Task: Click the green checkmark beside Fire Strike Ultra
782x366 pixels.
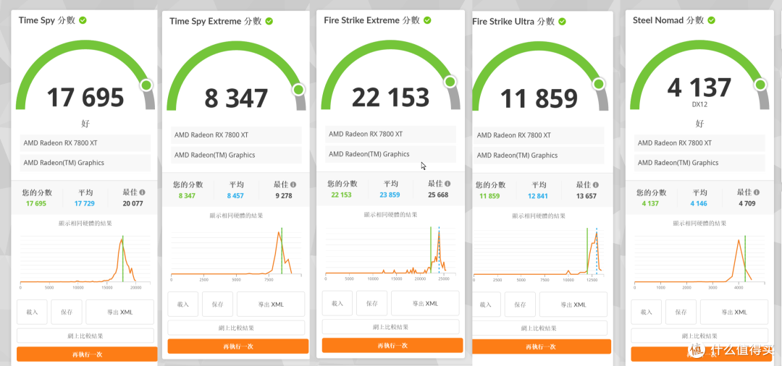Action: [x=562, y=22]
